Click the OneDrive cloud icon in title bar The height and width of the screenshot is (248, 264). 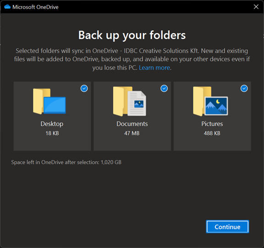point(7,7)
